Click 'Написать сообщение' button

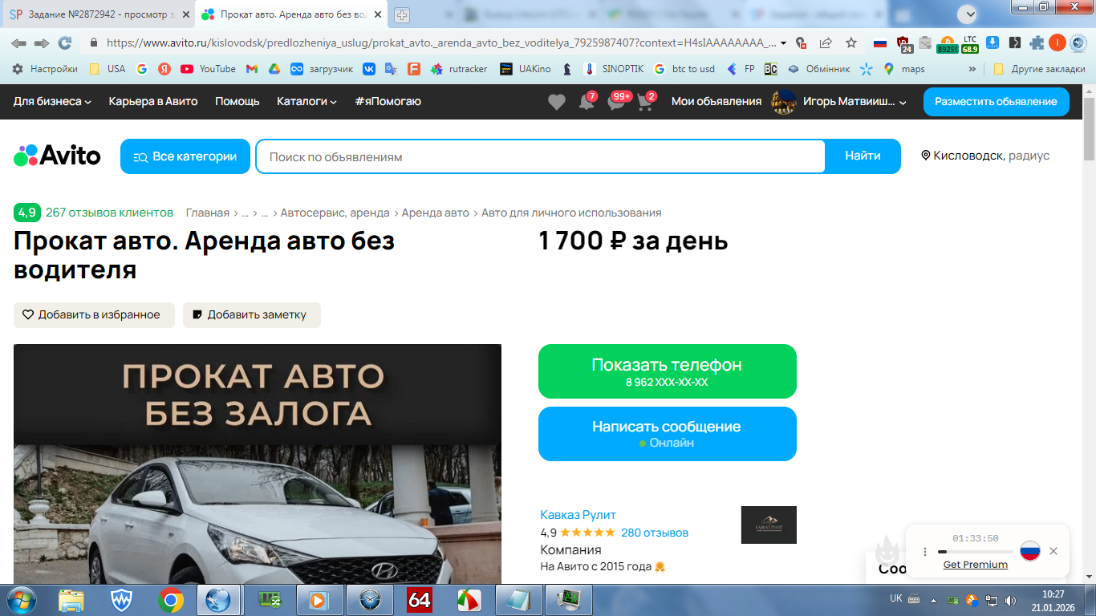click(668, 434)
